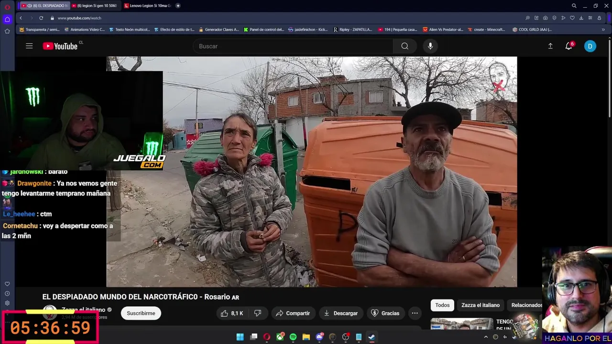Switch to EL DESPIADADO YouTube tab
This screenshot has width=612, height=344.
45,6
